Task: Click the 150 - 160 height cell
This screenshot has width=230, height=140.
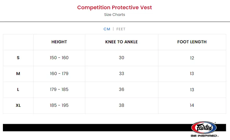Action: point(59,58)
